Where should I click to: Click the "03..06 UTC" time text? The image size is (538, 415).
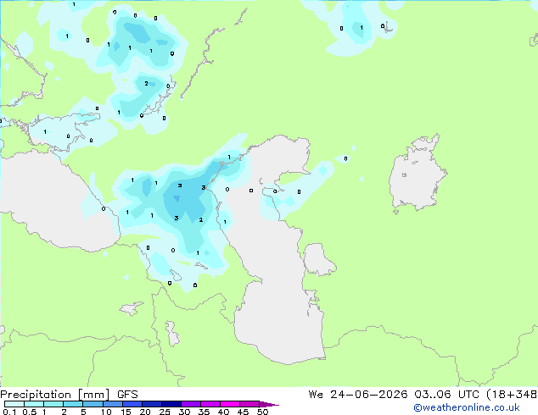coord(446,395)
